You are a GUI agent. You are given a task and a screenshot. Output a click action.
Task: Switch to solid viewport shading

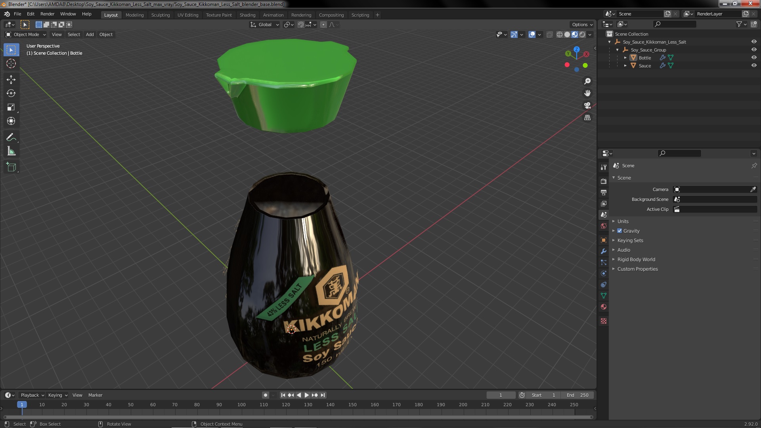pyautogui.click(x=567, y=35)
